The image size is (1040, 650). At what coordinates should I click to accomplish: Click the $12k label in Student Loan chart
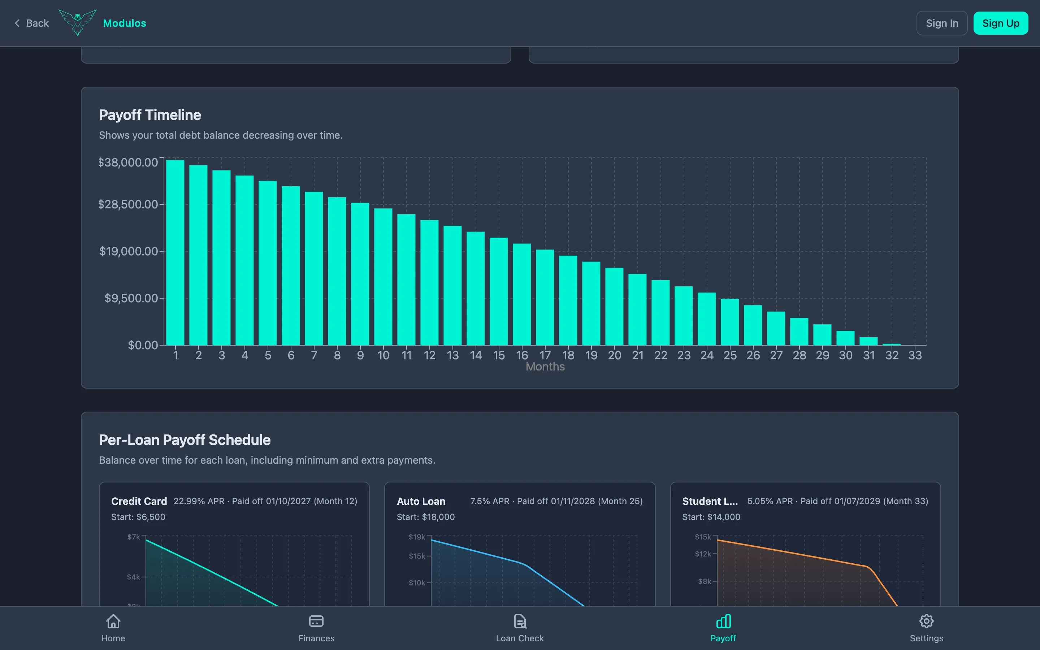[703, 554]
